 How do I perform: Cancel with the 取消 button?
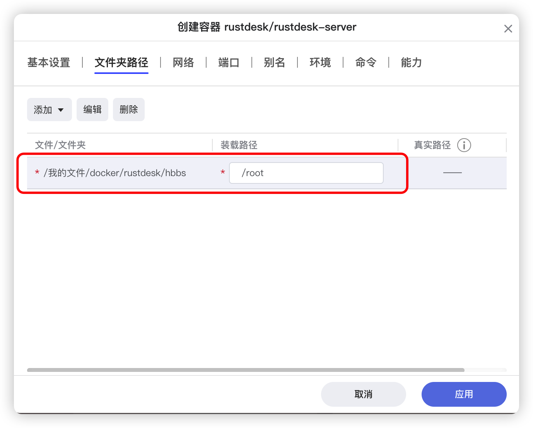[363, 394]
